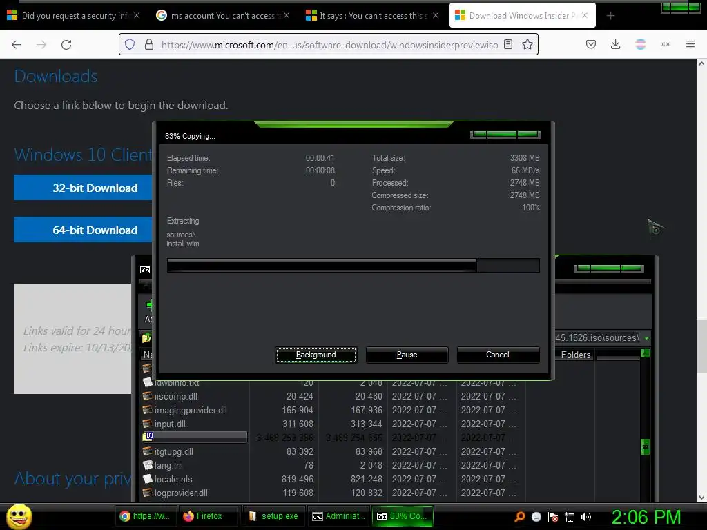Click the 7-Zip window title icon
The height and width of the screenshot is (530, 707).
click(145, 270)
